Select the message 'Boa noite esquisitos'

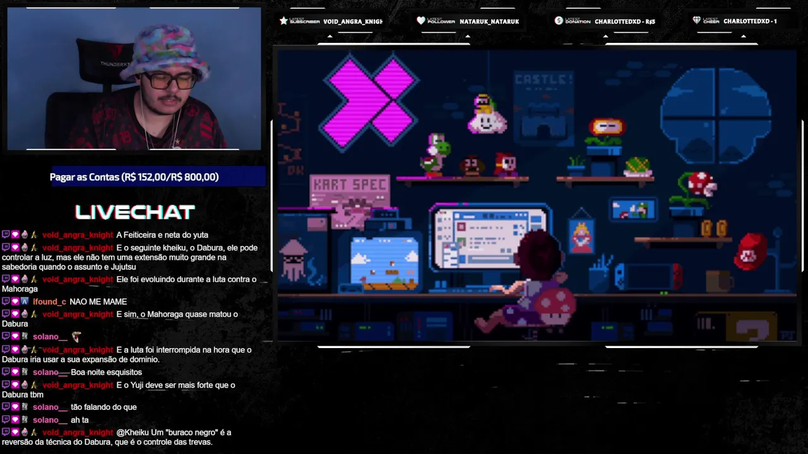[x=106, y=372]
